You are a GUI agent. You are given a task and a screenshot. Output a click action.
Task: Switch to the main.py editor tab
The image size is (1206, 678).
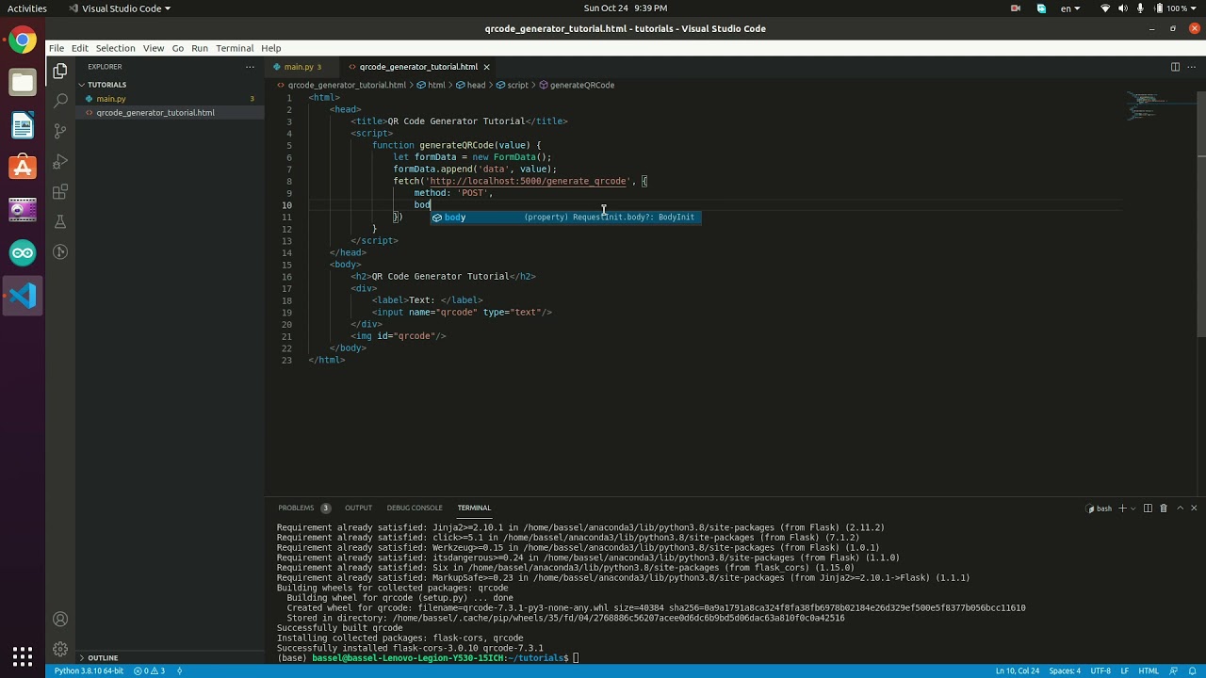(x=301, y=67)
